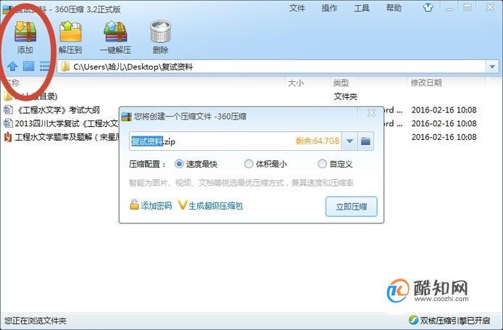This screenshot has height=330, width=503.
Task: Sort by the 修改日期 column header
Action: pyautogui.click(x=426, y=83)
